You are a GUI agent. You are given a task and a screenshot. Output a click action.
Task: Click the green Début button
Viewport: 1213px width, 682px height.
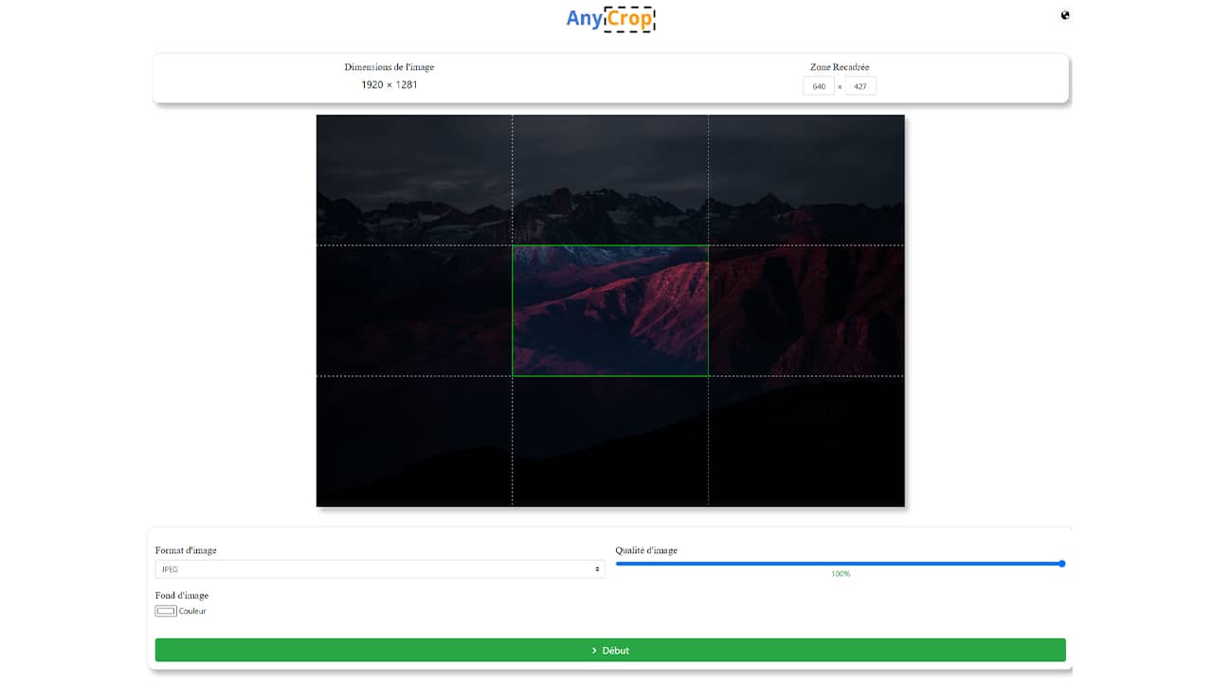(610, 650)
